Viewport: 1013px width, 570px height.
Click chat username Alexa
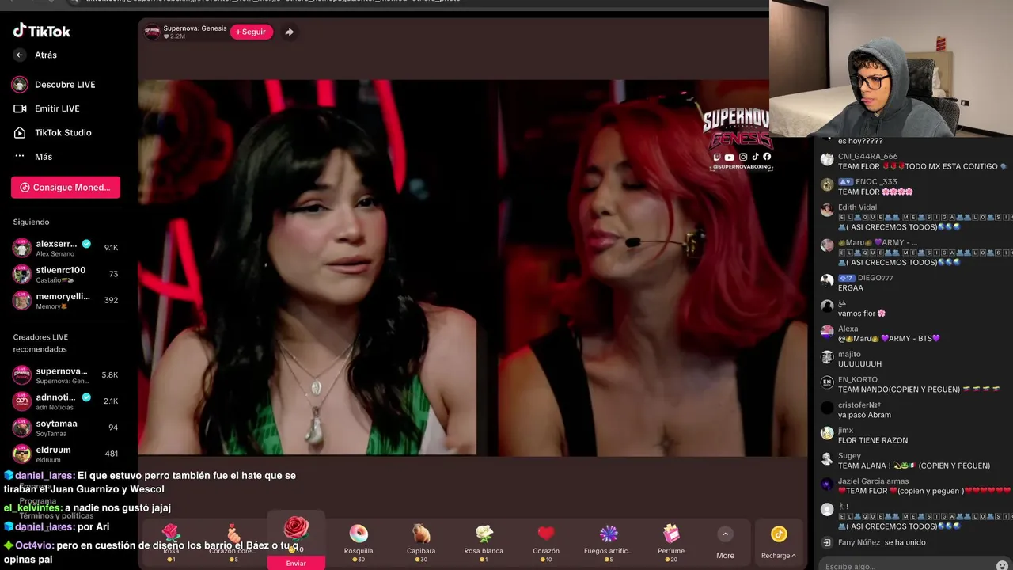[848, 329]
